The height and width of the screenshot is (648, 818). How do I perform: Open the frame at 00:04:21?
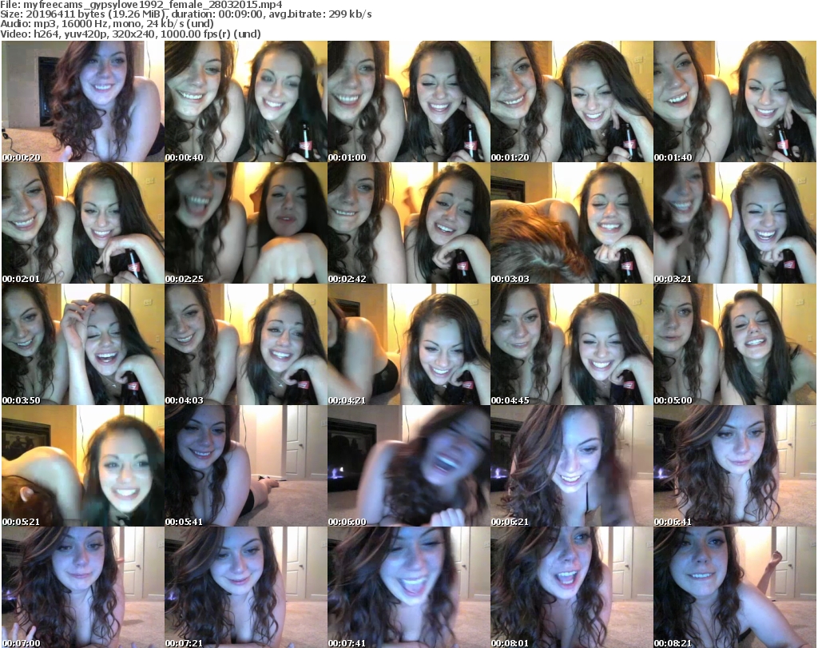(408, 344)
